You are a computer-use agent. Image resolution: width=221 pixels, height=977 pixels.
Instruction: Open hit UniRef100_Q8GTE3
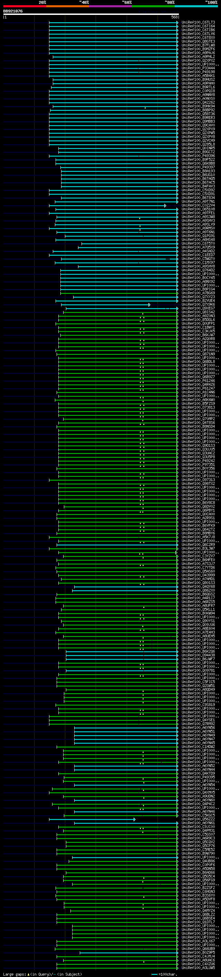point(198,42)
